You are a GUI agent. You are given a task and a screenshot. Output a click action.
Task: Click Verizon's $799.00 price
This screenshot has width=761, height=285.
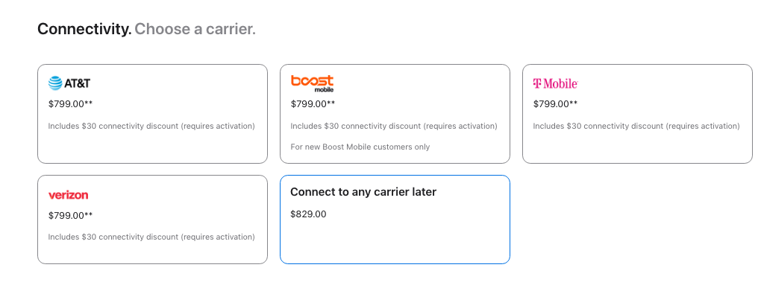(x=70, y=215)
